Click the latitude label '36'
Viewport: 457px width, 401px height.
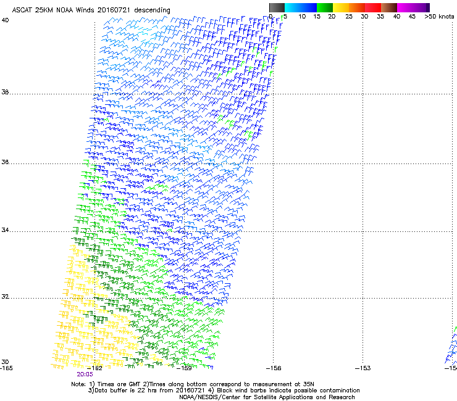point(5,162)
